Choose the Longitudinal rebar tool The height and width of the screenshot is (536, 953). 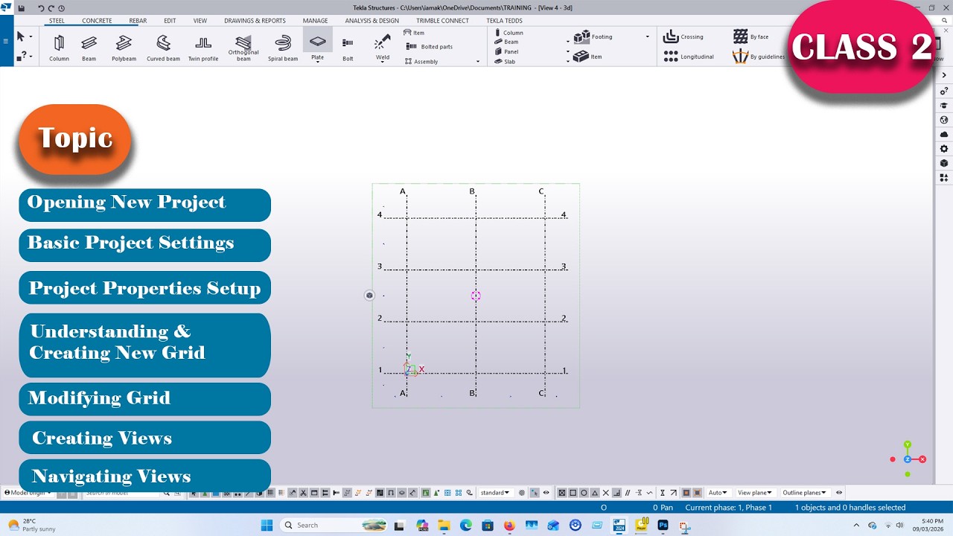[x=689, y=57]
